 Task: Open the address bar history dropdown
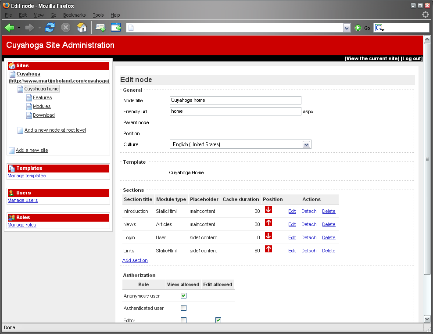(x=347, y=28)
